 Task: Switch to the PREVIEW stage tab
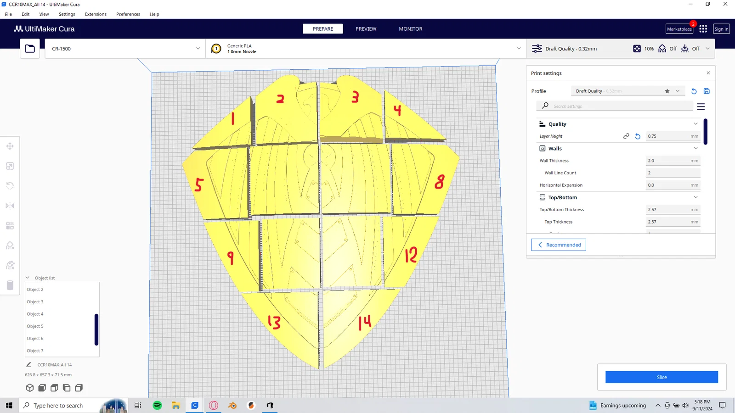coord(366,29)
